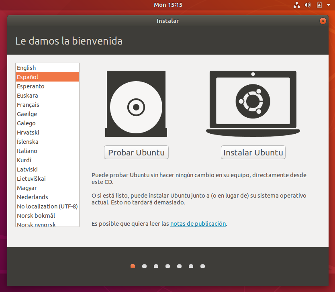
Task: Choose Esperanto language
Action: coord(47,86)
